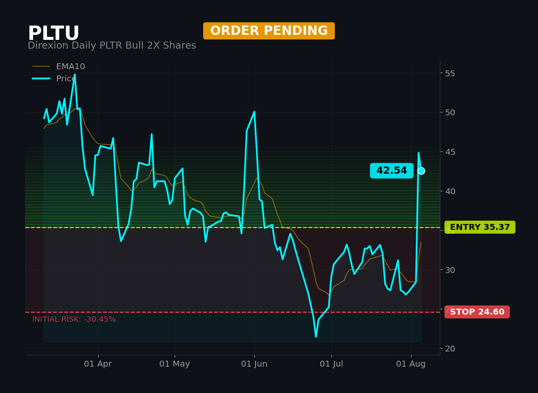Click the 01 Aug date axis label
Screen dimensions: 538x393
(x=411, y=364)
